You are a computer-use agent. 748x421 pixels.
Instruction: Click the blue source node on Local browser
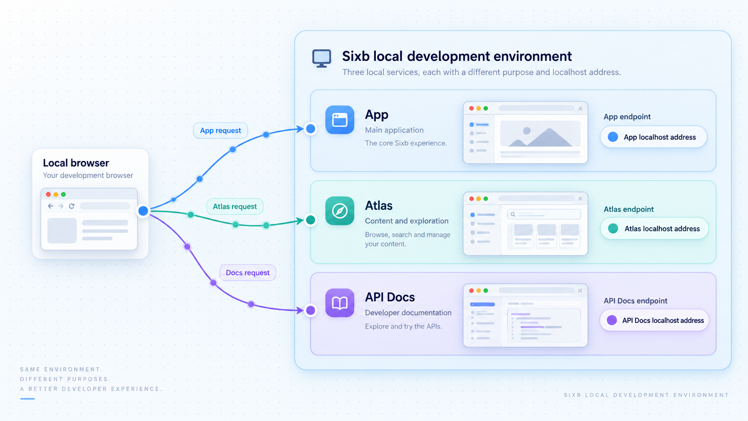[143, 211]
